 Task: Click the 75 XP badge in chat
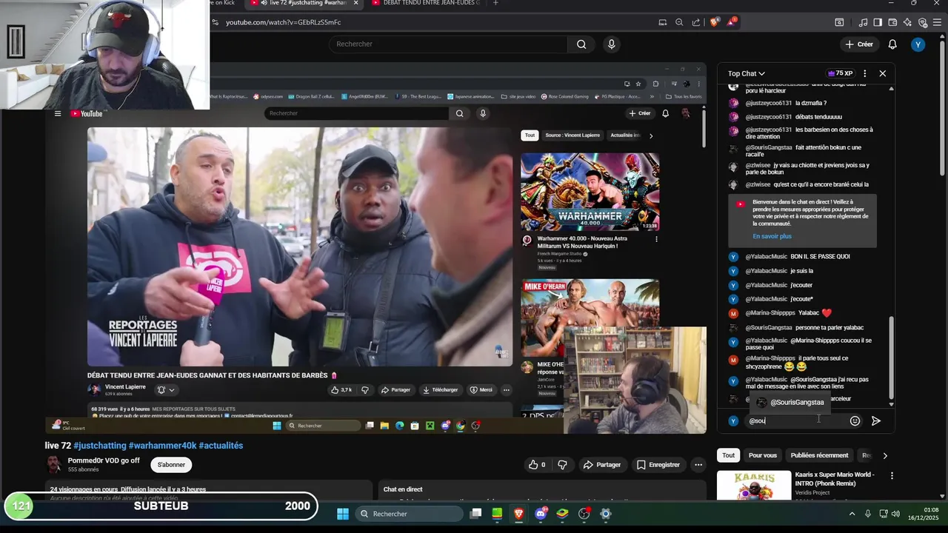tap(841, 73)
